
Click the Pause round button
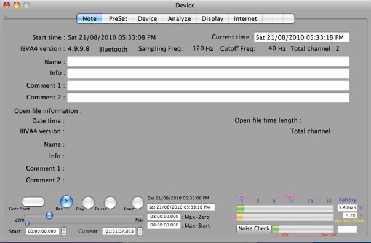(110, 202)
